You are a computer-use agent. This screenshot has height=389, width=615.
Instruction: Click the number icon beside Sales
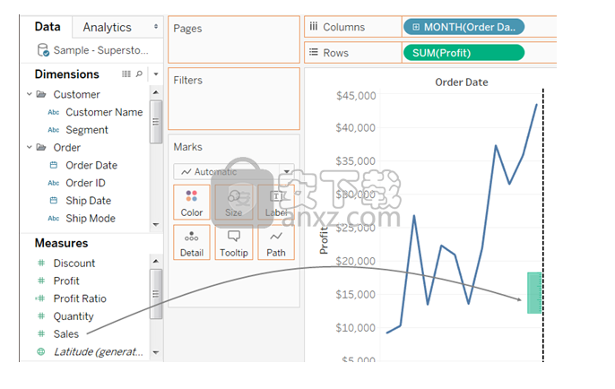(x=41, y=333)
